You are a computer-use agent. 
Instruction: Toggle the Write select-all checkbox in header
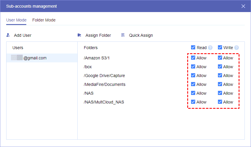click(x=220, y=48)
